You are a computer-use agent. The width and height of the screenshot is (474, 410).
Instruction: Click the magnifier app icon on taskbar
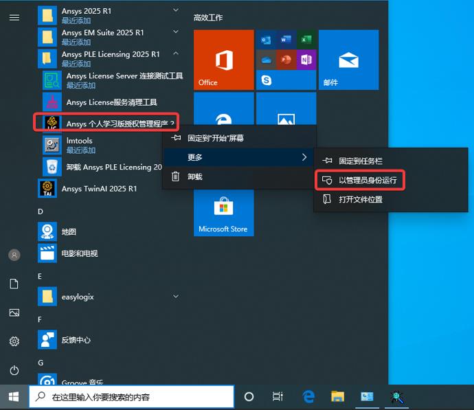396,396
